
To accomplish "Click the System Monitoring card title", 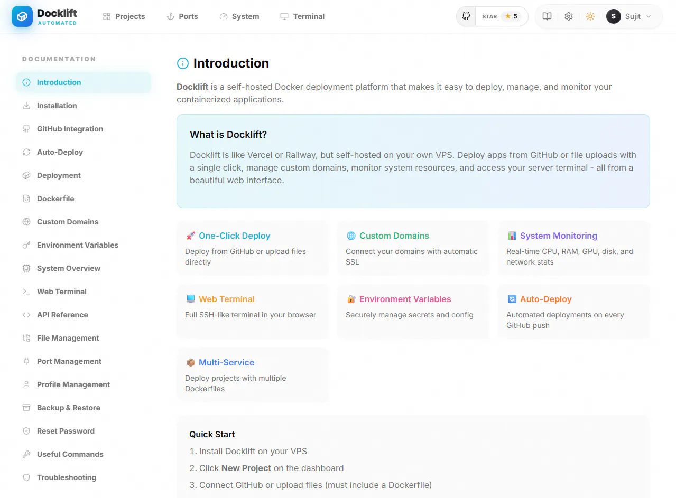I will tap(559, 236).
